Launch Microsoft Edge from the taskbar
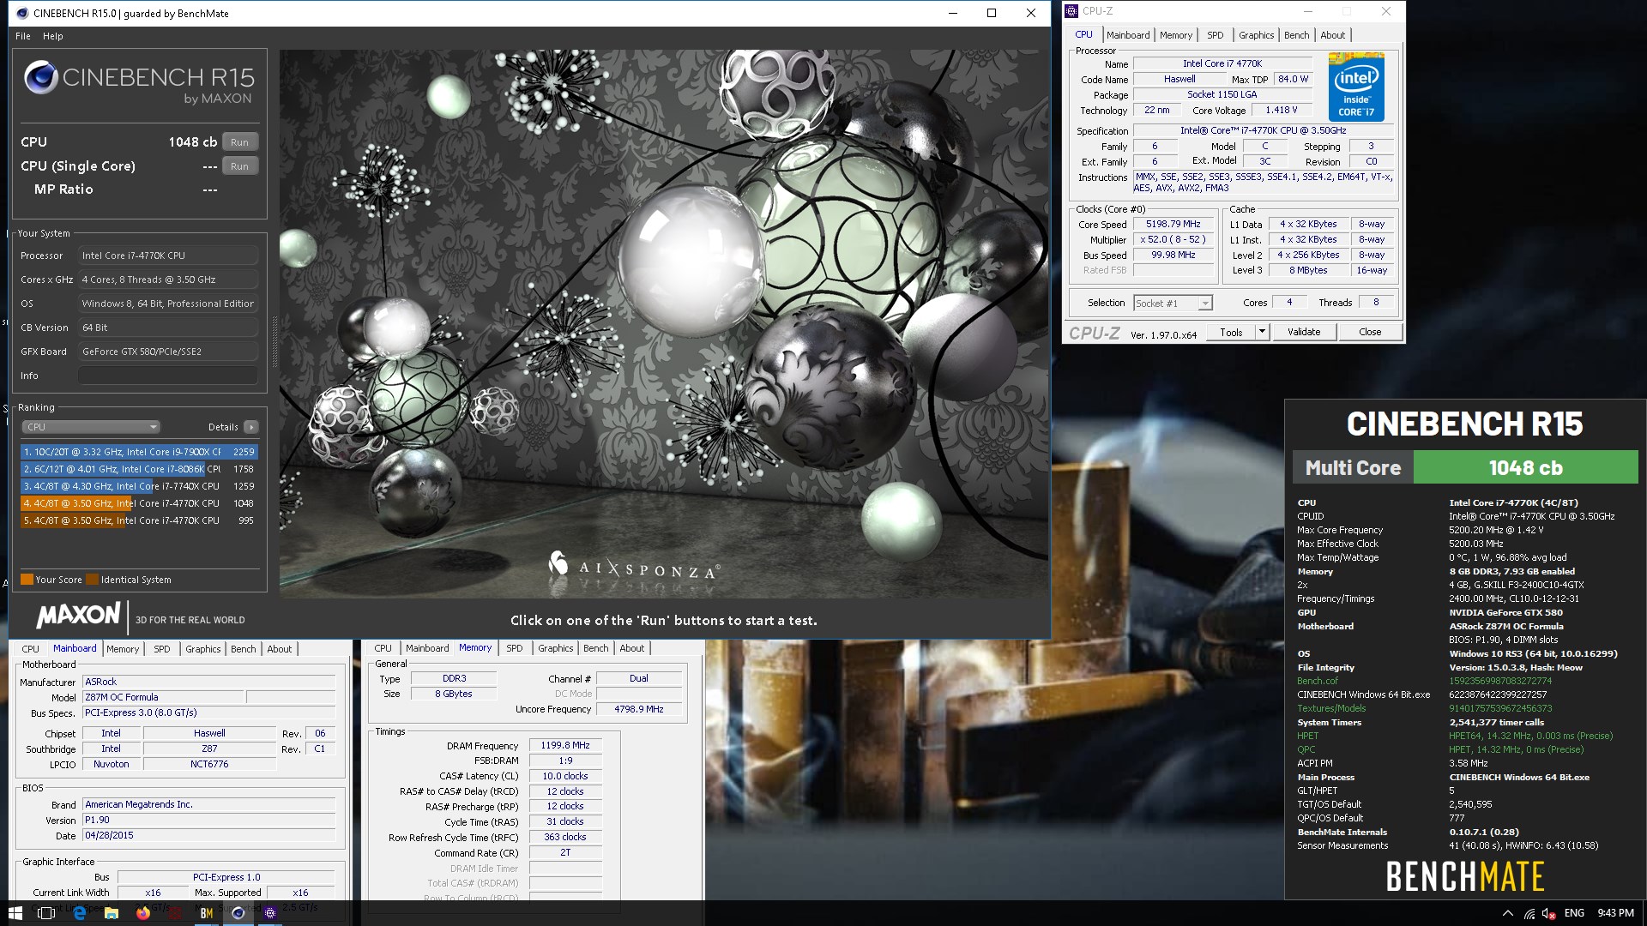Screen dimensions: 1647x926 point(79,913)
